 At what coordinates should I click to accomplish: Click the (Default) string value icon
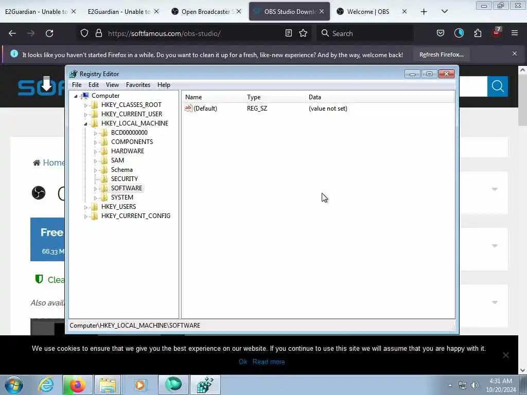tap(188, 108)
